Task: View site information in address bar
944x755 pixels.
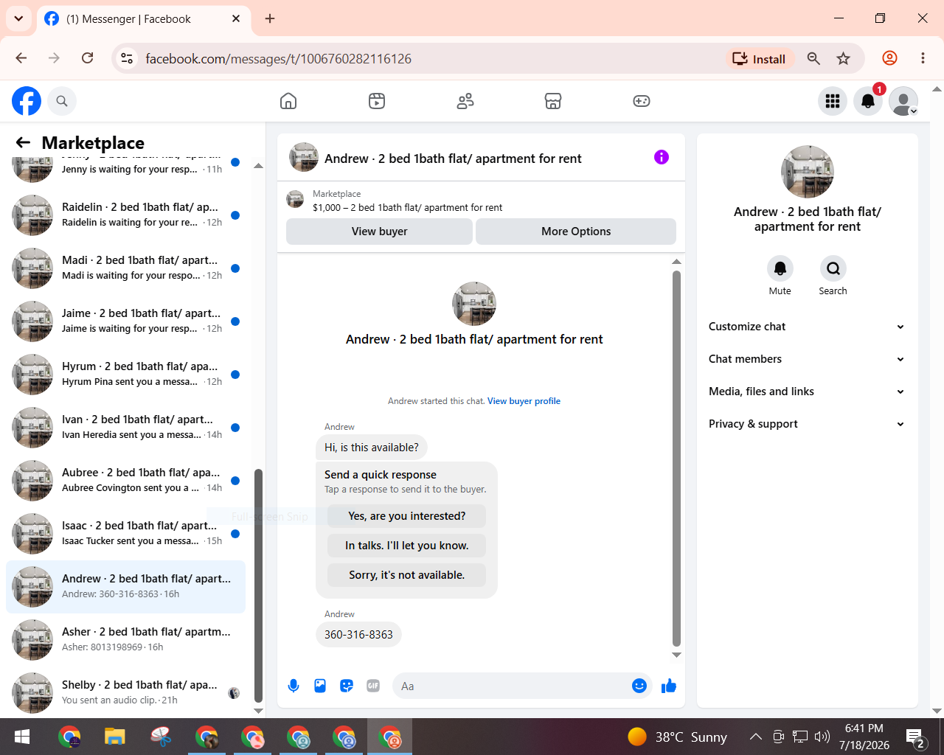Action: tap(127, 58)
